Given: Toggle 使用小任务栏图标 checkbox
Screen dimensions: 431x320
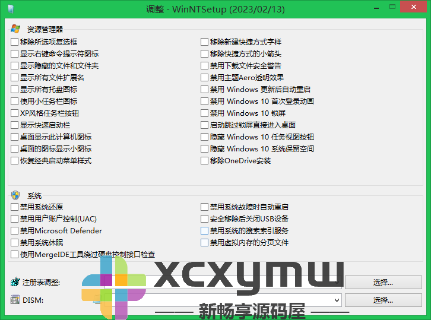Looking at the screenshot, I should click(x=14, y=101).
